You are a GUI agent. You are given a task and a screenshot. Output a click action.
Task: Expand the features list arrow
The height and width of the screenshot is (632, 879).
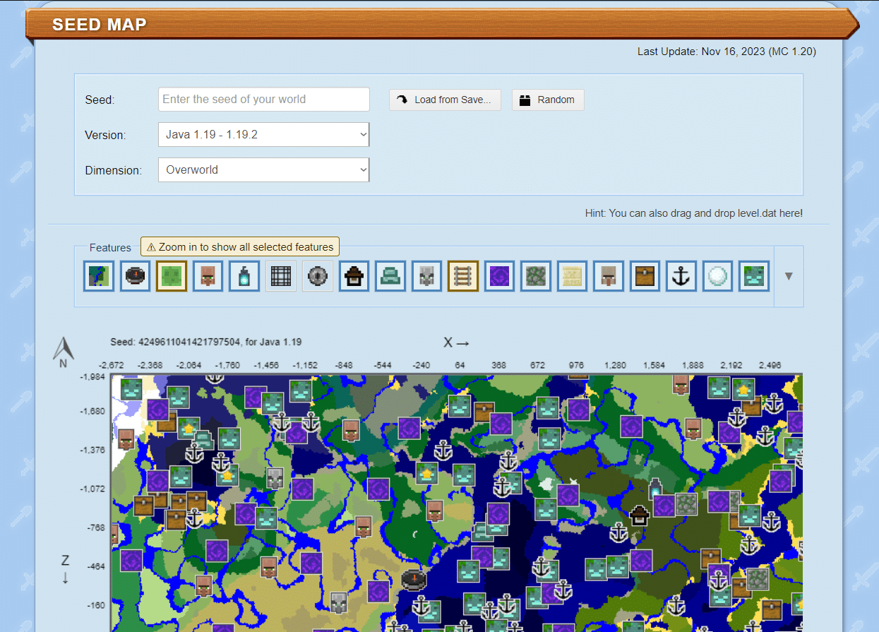pos(789,276)
